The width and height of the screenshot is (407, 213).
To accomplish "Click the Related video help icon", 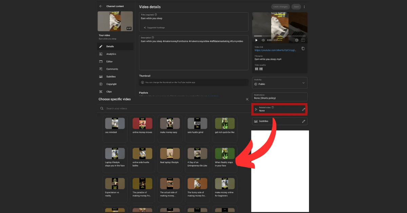I will pyautogui.click(x=273, y=108).
